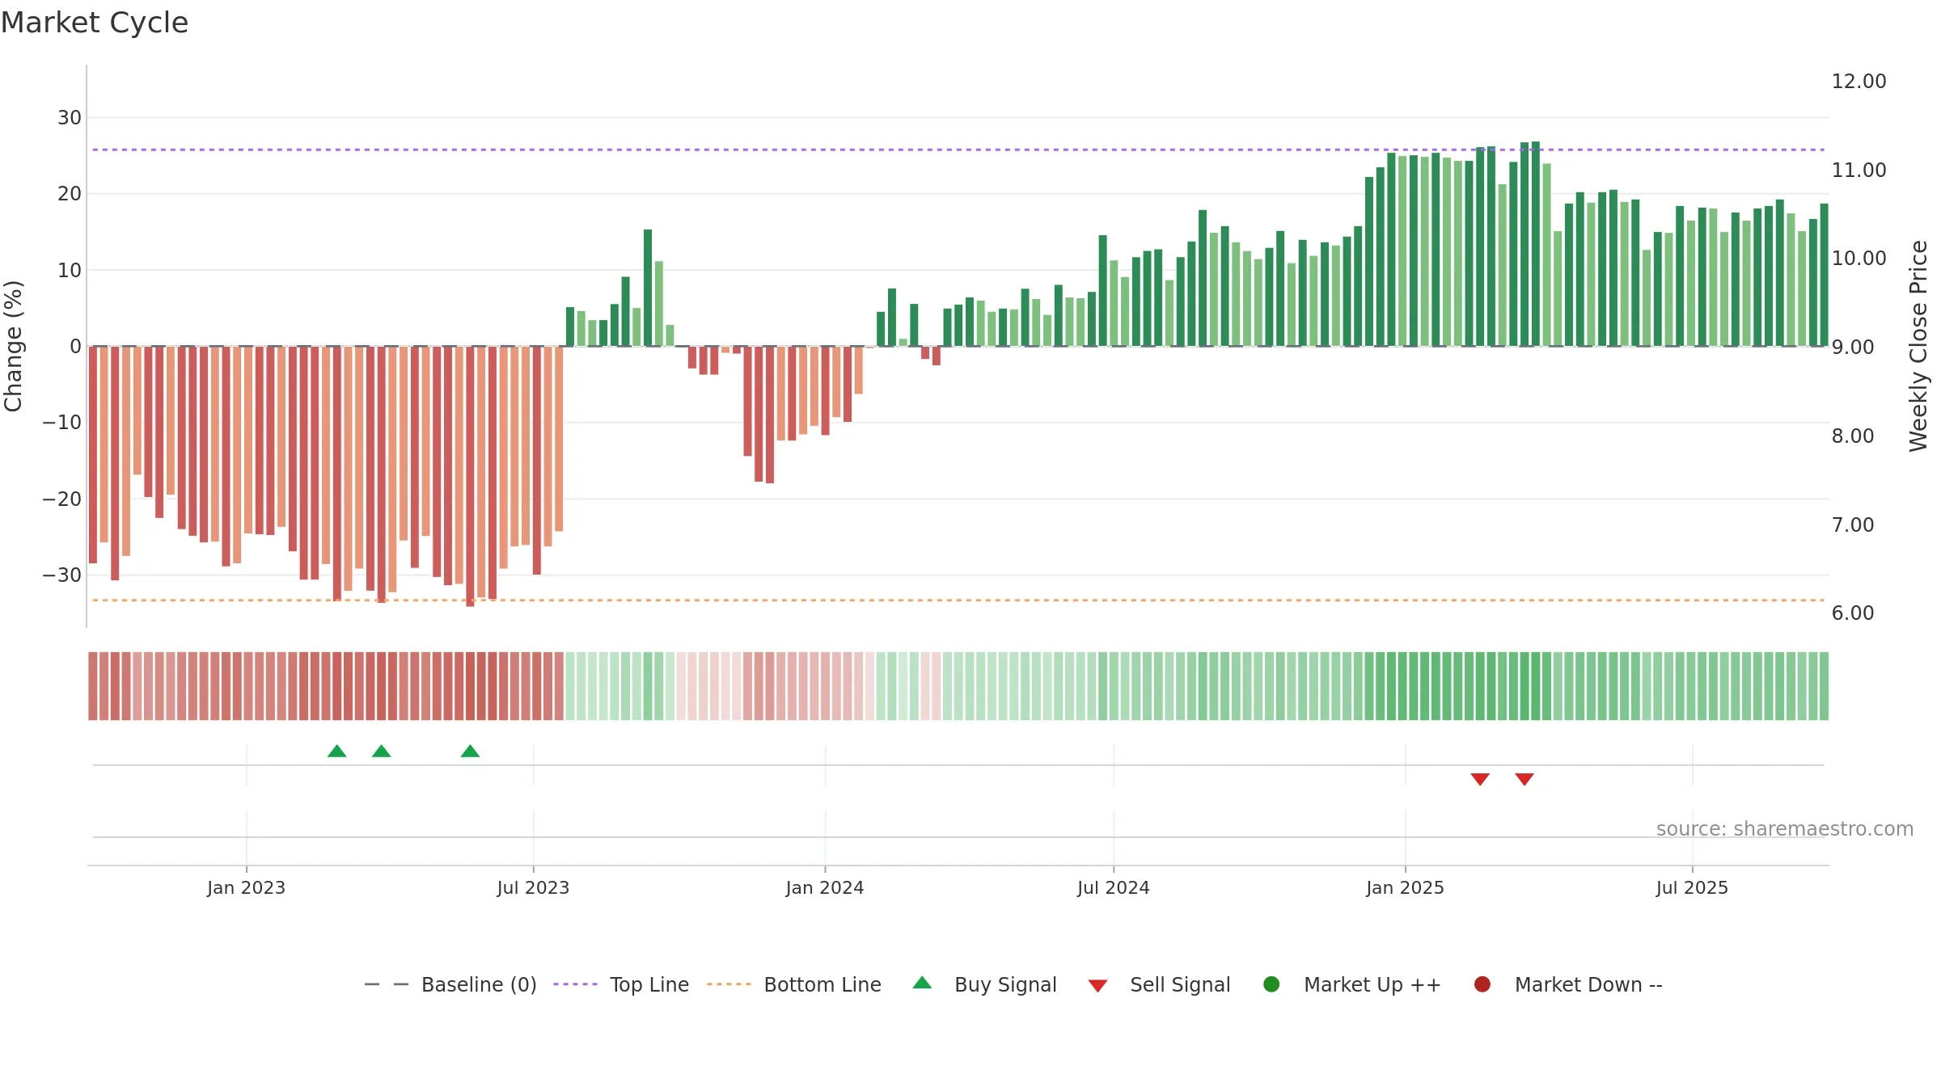Click the 20 tick on Change axis
Screen dimensions: 1941x1091
(x=70, y=194)
